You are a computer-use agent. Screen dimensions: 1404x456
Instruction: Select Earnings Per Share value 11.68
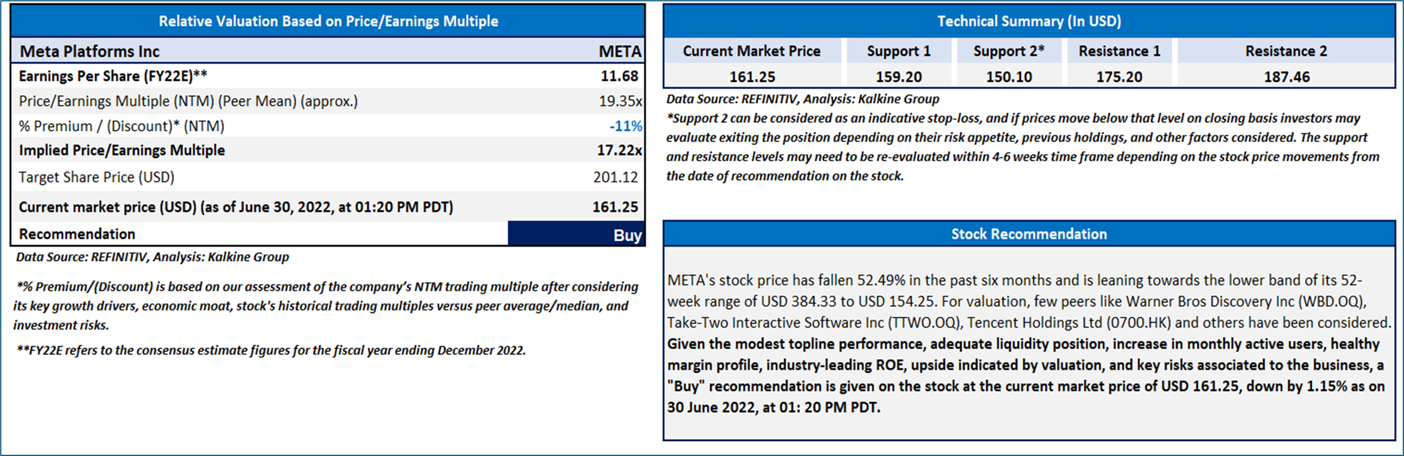(619, 76)
